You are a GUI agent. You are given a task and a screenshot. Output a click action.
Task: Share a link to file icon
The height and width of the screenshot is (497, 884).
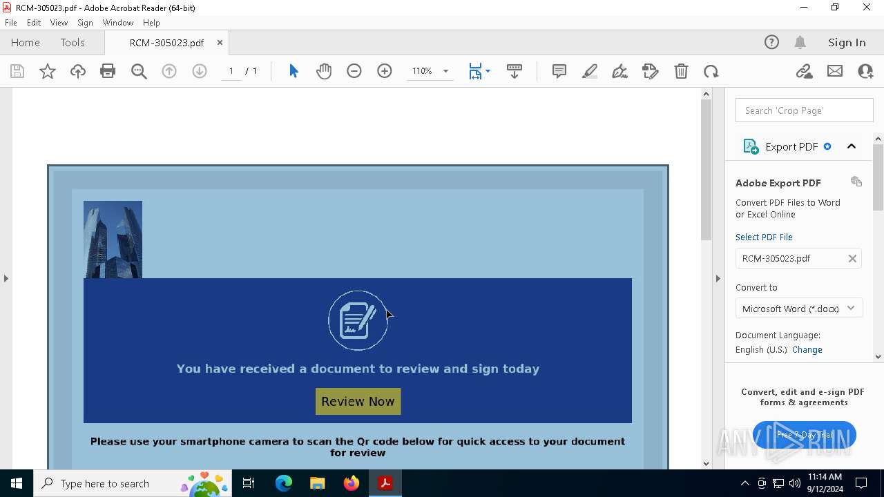click(x=804, y=71)
